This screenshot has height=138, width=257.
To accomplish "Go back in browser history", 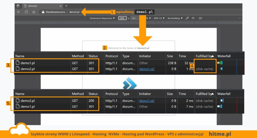I will [19, 12].
